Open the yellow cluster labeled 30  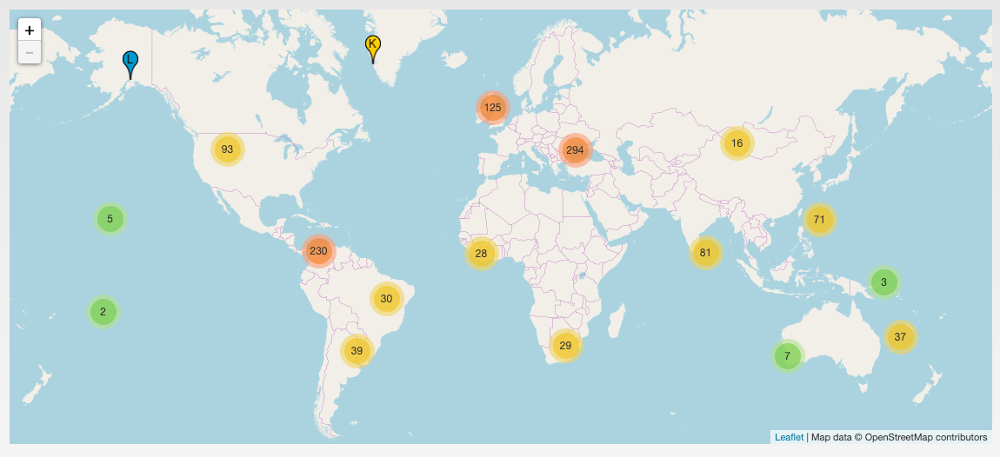(386, 298)
